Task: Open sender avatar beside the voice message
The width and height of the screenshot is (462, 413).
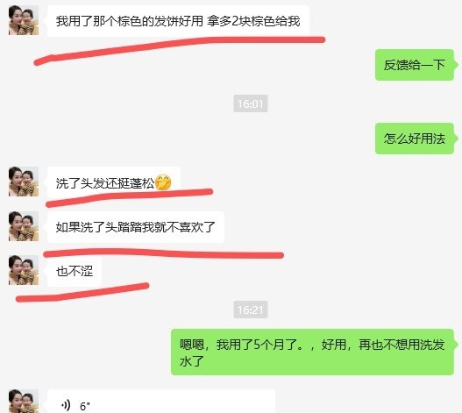Action: pos(24,402)
